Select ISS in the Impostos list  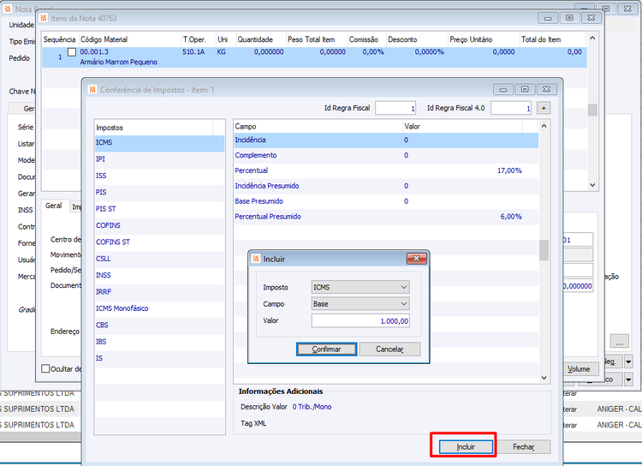tap(160, 176)
